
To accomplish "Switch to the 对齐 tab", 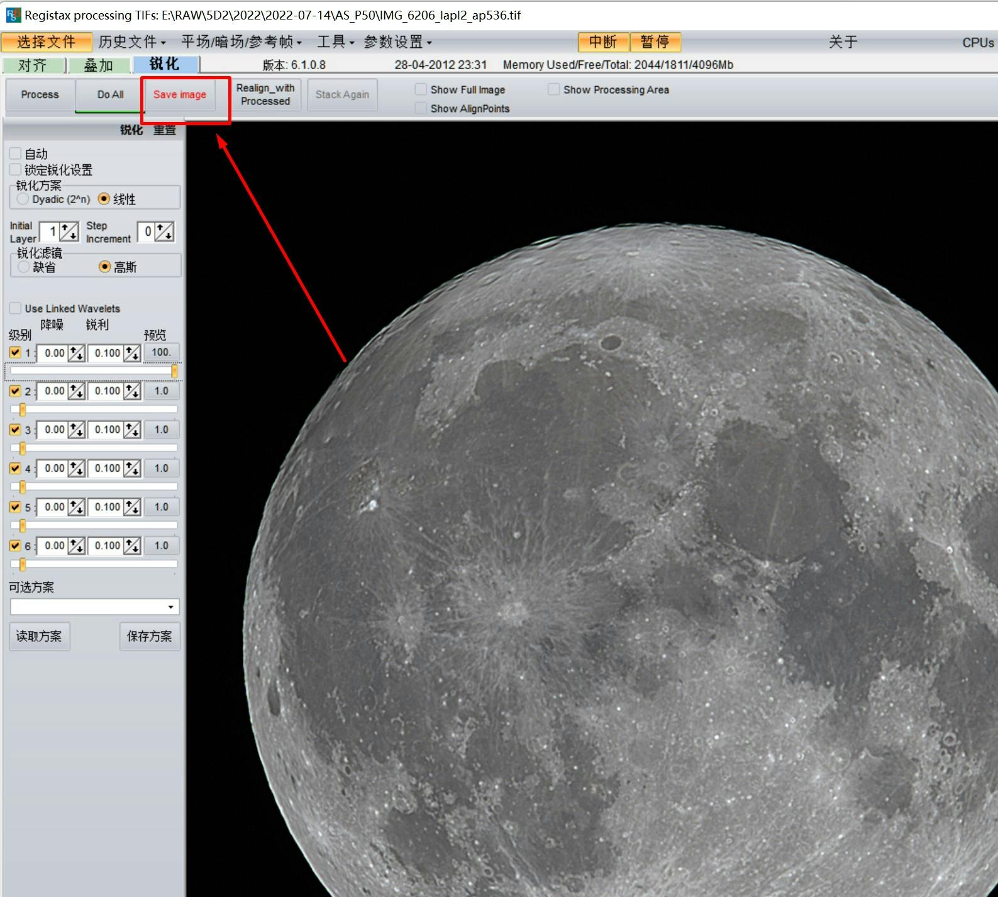I will 33,65.
